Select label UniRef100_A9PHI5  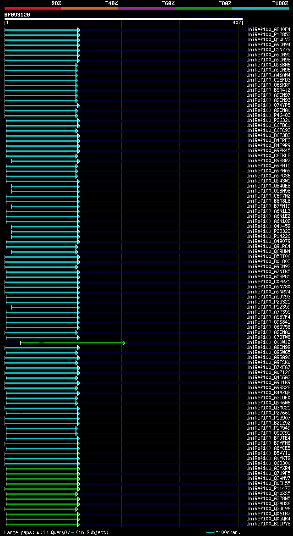268,166
